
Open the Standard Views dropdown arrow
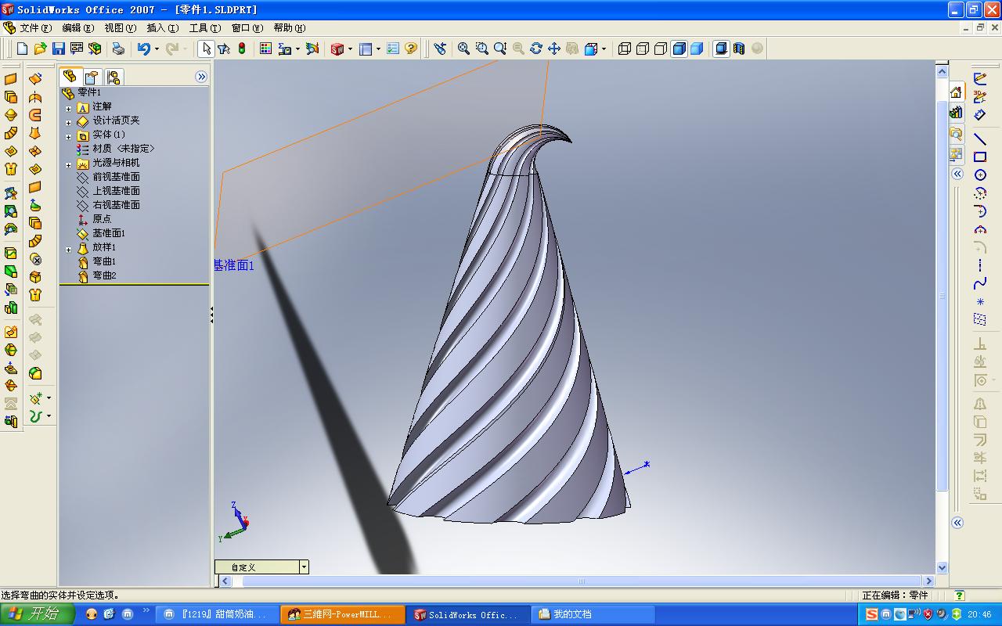pos(604,49)
